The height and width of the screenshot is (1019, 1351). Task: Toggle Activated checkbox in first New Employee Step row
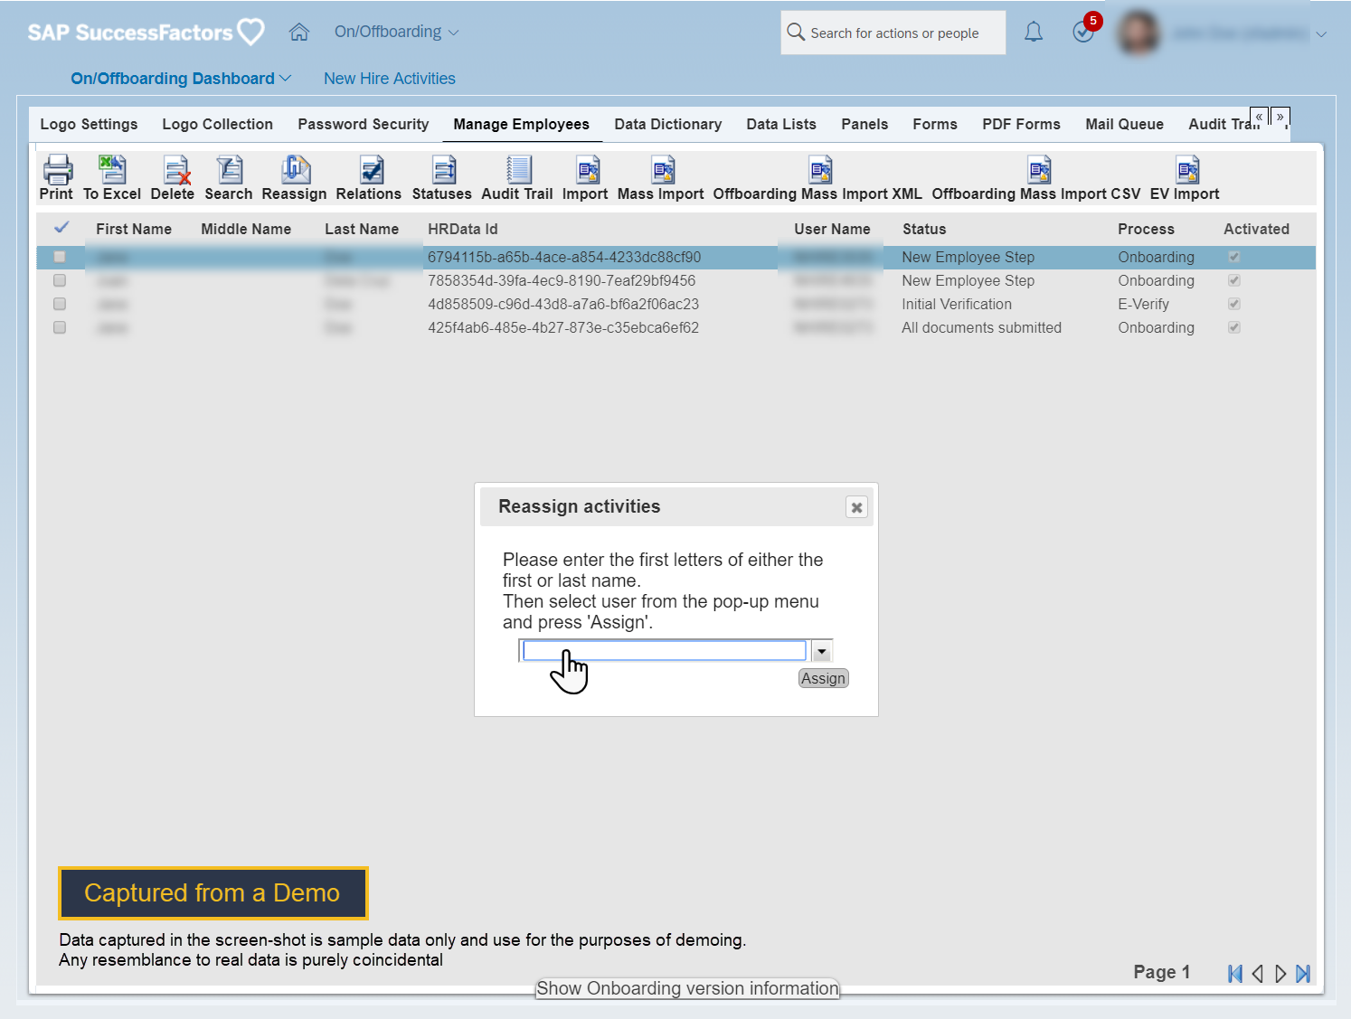coord(1234,257)
